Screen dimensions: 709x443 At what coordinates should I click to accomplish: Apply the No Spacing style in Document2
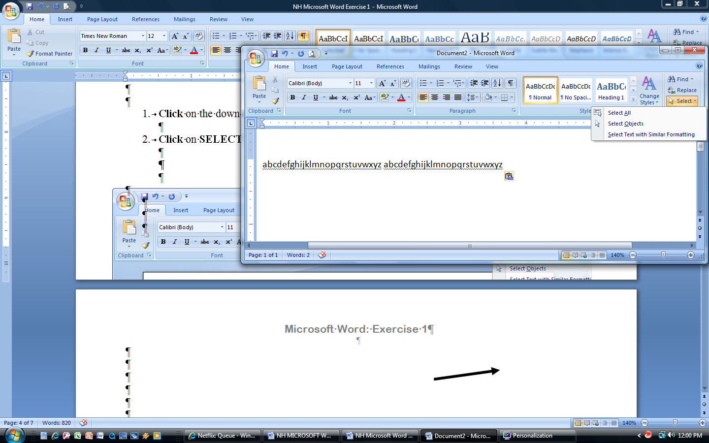[x=576, y=91]
